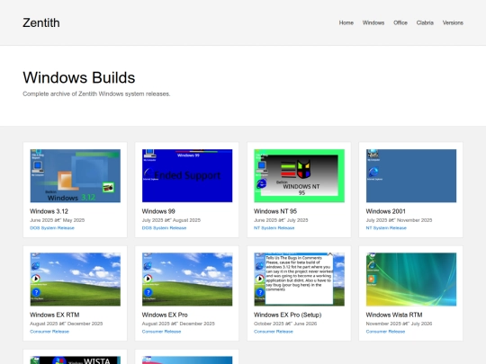Click the Windows NT 95 title
This screenshot has height=364, width=486.
pos(275,211)
